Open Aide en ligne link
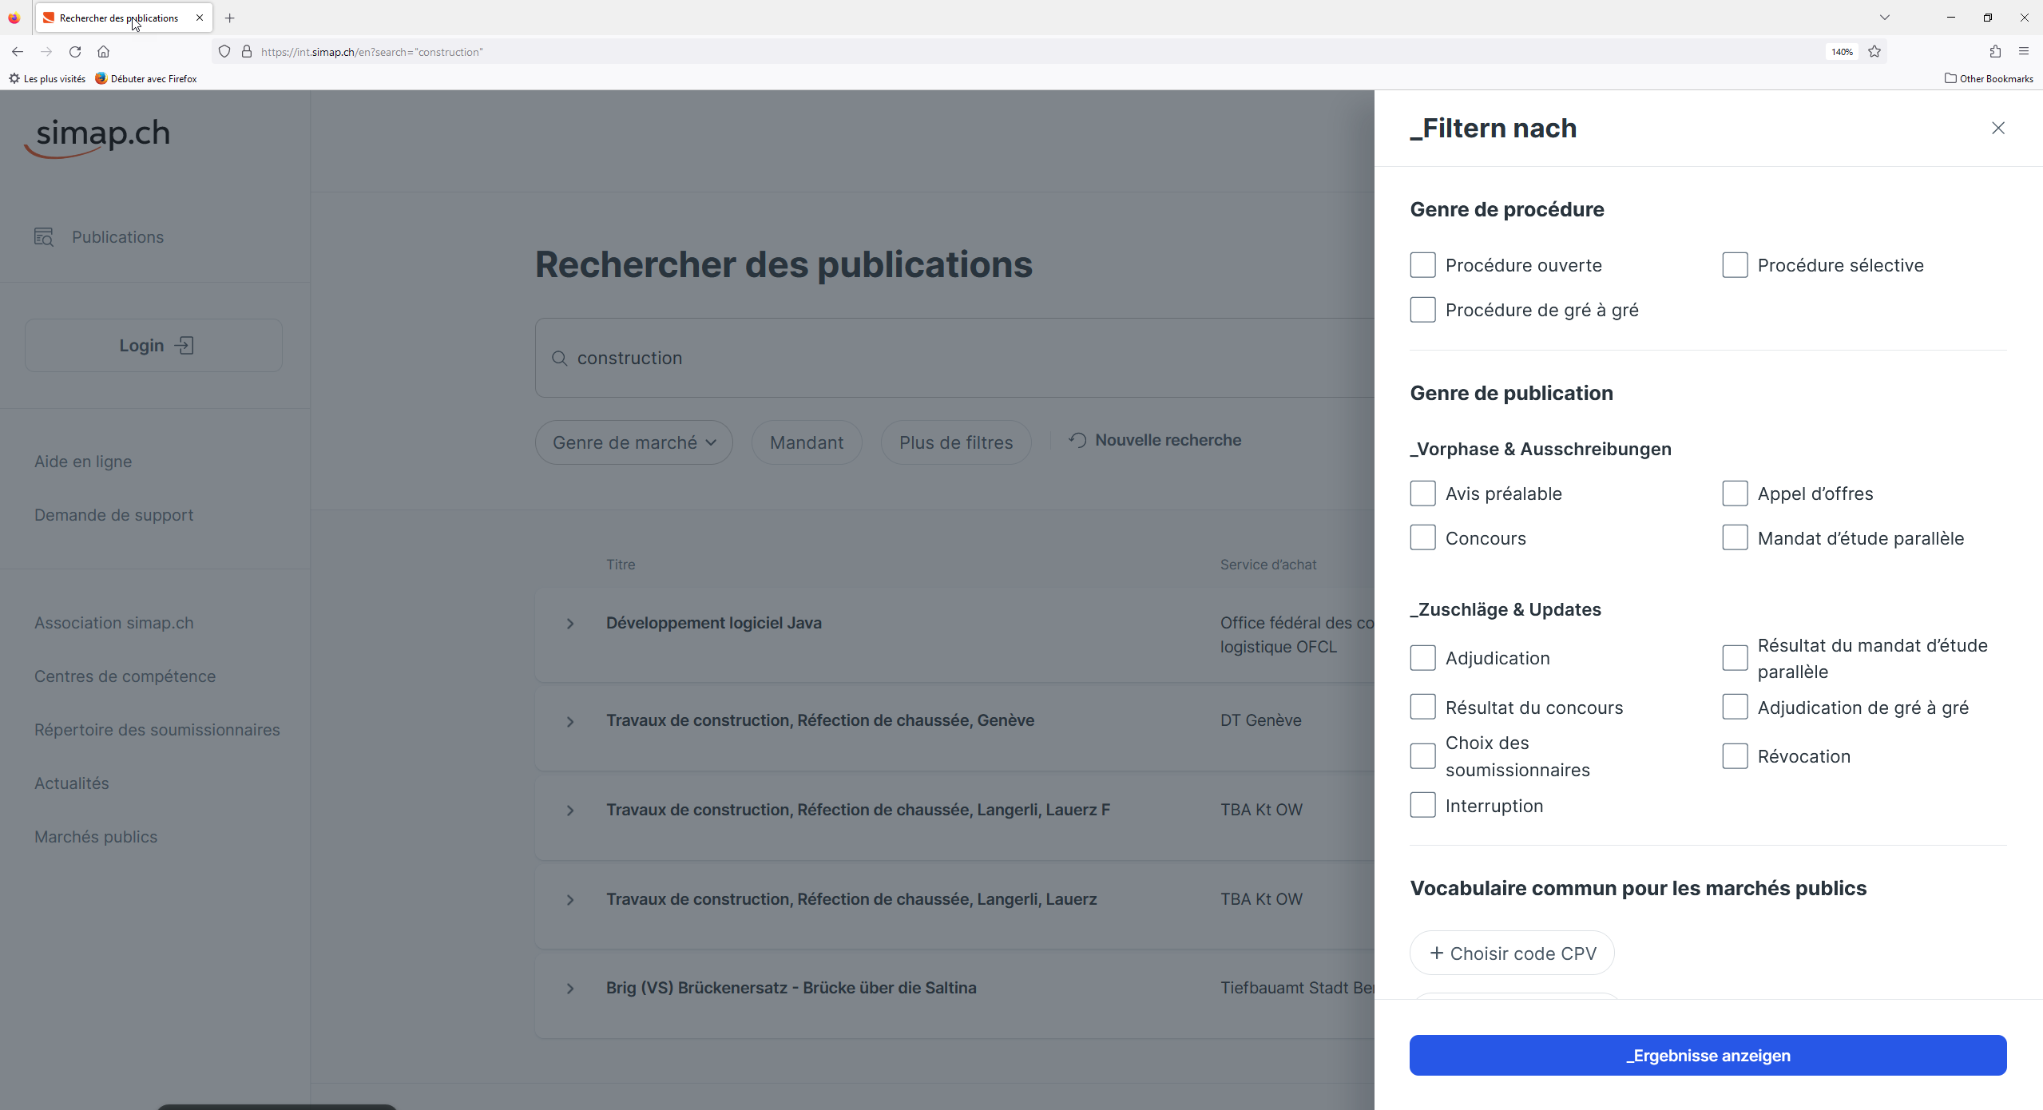 point(83,462)
